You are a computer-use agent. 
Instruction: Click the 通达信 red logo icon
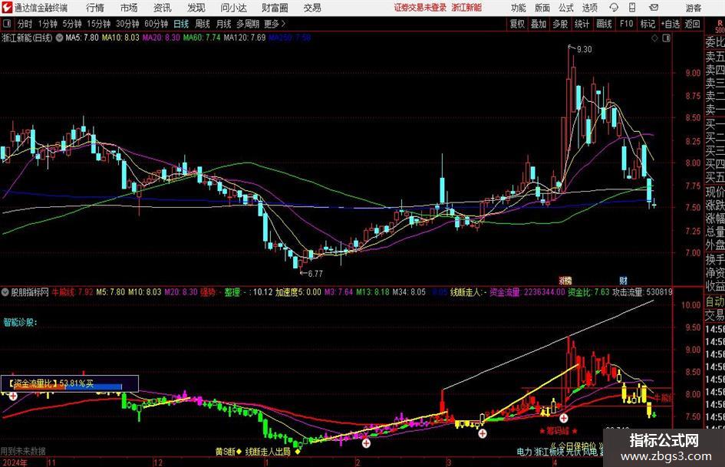pyautogui.click(x=7, y=8)
